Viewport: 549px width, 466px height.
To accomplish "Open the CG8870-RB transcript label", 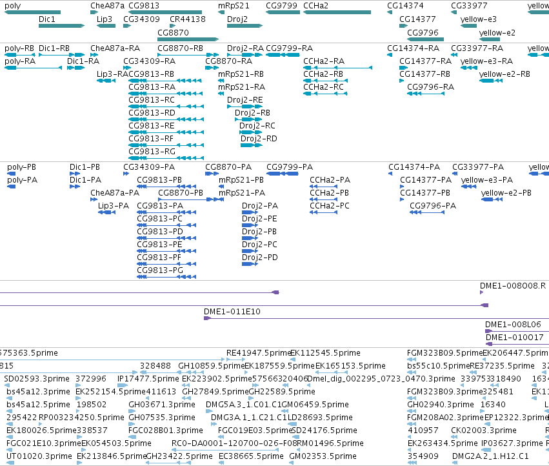I will coord(180,48).
